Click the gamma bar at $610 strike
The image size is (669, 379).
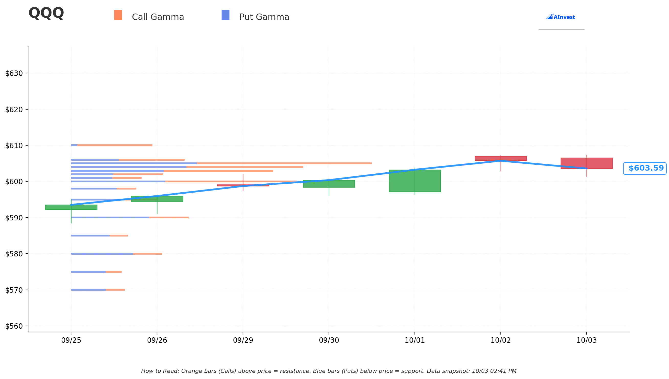coord(111,145)
